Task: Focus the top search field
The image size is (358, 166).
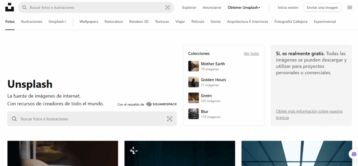Action: click(96, 8)
